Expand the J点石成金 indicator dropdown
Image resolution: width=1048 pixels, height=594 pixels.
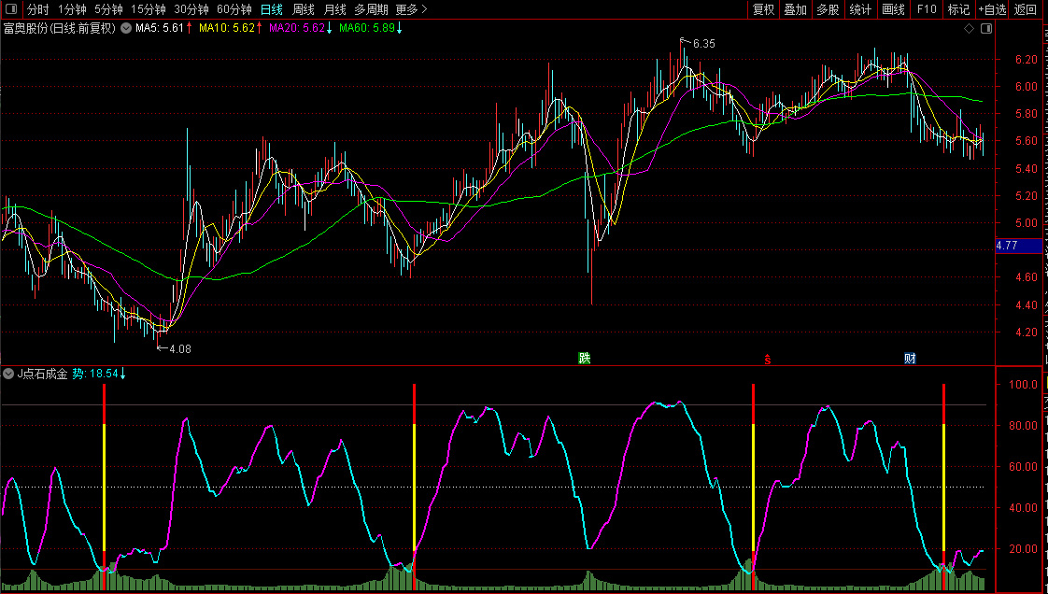pyautogui.click(x=9, y=374)
